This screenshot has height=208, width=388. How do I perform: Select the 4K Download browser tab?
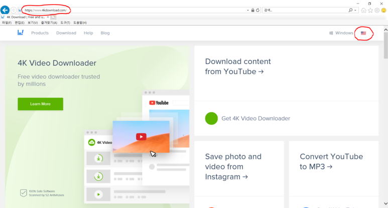25,17
